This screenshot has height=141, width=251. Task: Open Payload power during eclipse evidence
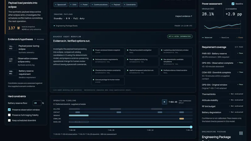point(29,47)
